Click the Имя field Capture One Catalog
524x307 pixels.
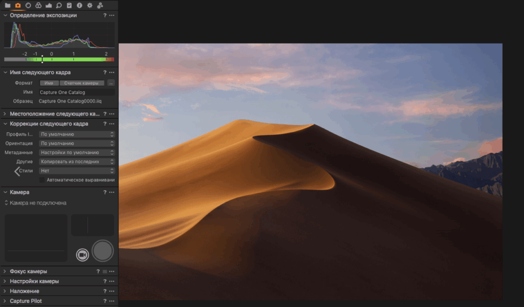coord(77,92)
